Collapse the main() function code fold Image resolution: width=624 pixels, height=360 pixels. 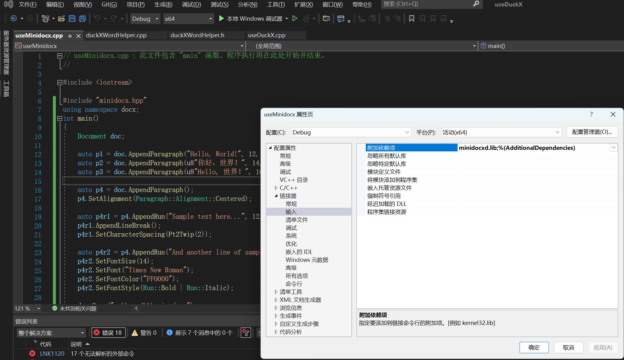click(59, 118)
